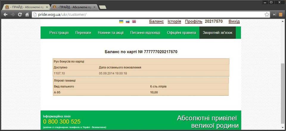Screen dimensions: 286x131
Task: Click the heading Баланс по карті № 777777020217570
Action: (x=141, y=52)
